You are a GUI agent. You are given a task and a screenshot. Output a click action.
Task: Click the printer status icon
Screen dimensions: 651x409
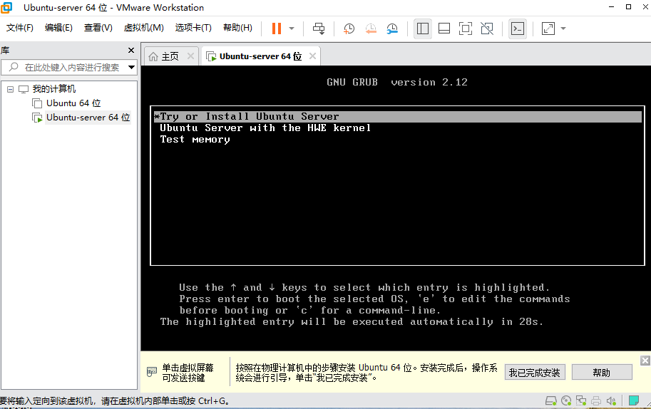point(596,400)
